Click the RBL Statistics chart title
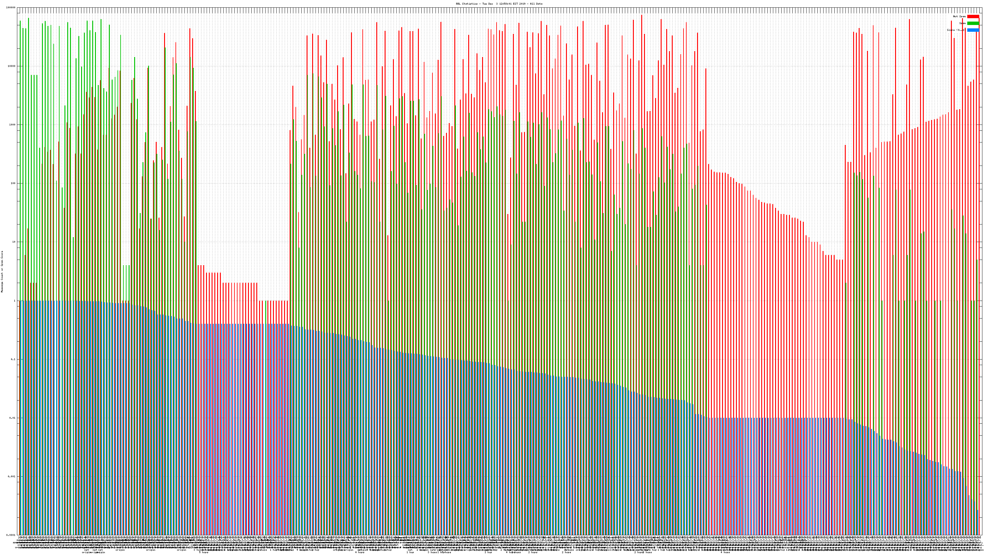987x555 pixels. (x=499, y=4)
